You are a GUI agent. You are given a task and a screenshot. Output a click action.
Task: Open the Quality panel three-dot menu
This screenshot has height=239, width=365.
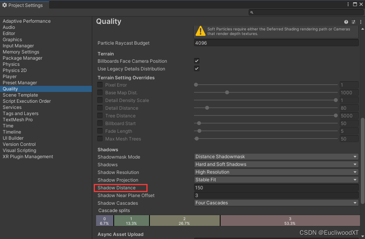pyautogui.click(x=361, y=22)
